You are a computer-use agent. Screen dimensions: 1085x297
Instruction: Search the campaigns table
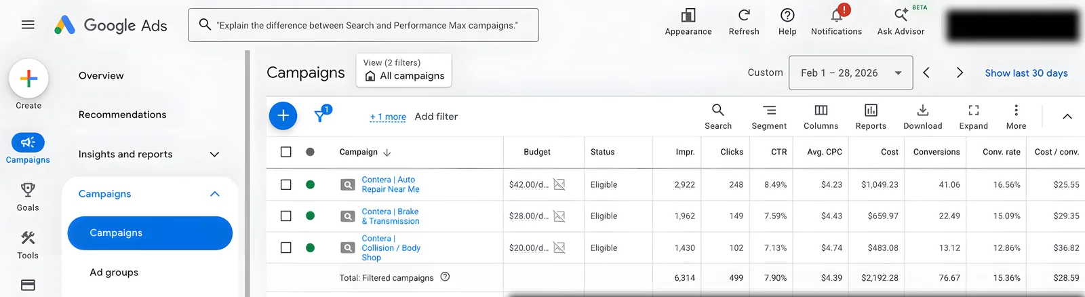718,117
